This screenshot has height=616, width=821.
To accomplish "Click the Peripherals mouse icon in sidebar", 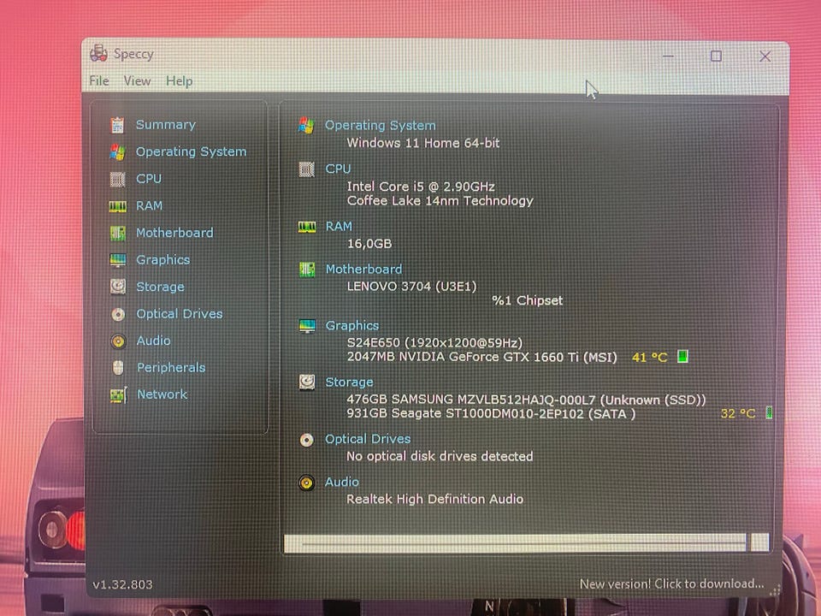I will [118, 368].
